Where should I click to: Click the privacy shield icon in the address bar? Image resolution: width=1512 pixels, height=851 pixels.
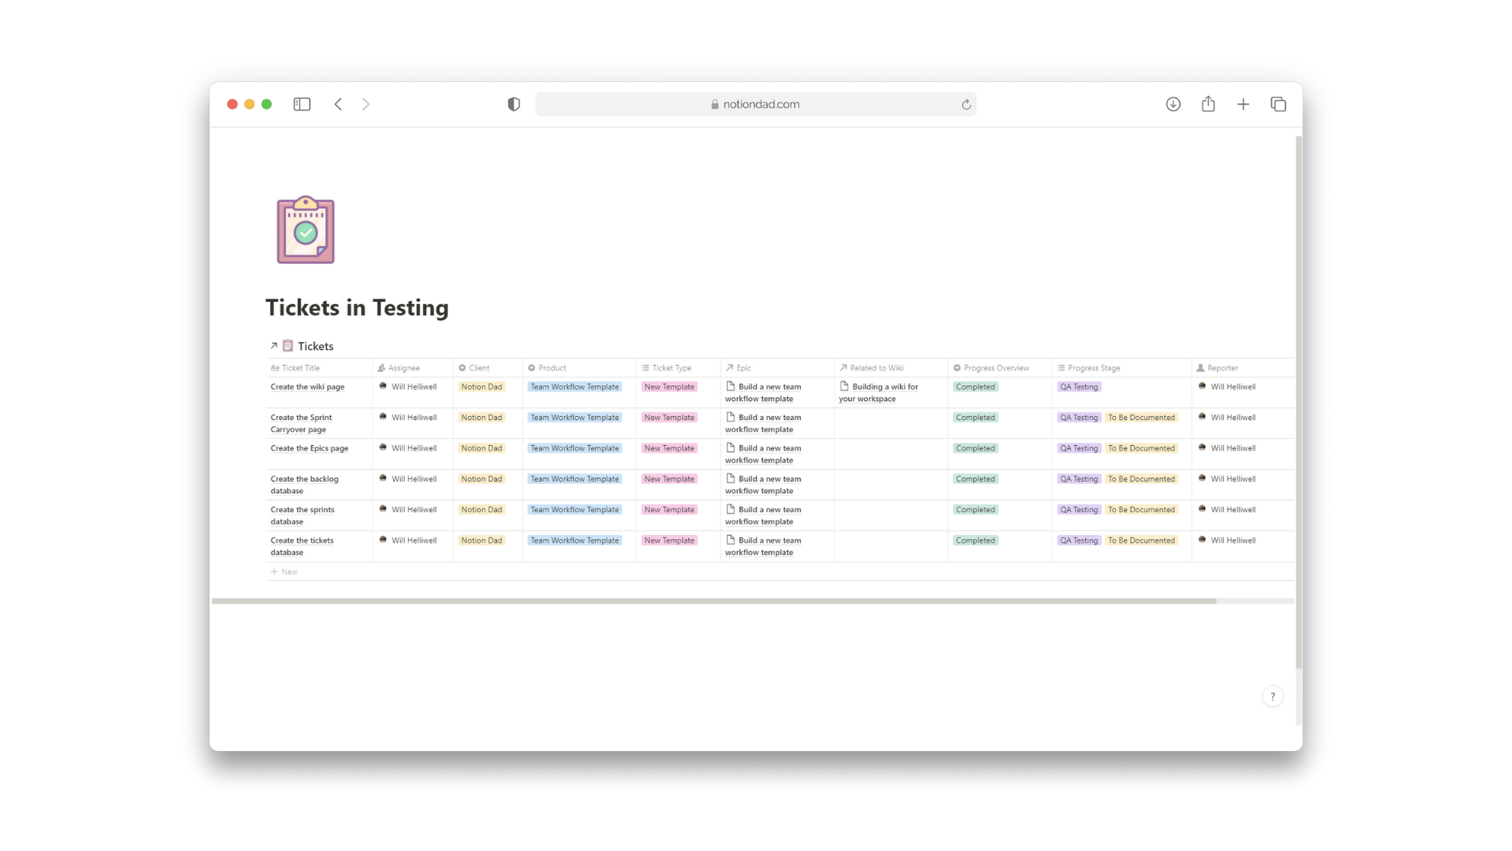coord(513,103)
